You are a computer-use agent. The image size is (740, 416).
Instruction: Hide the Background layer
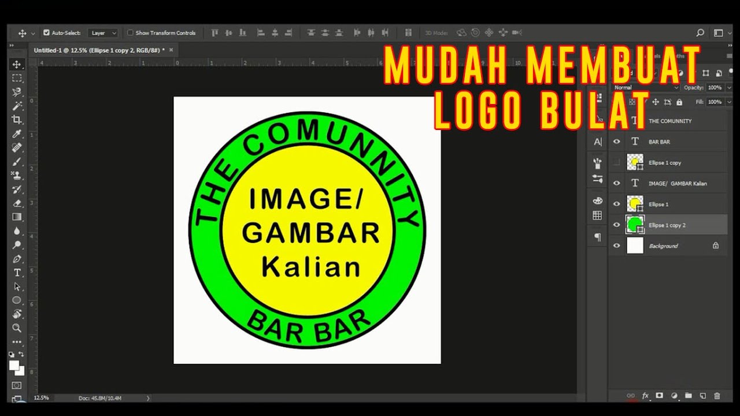tap(616, 246)
